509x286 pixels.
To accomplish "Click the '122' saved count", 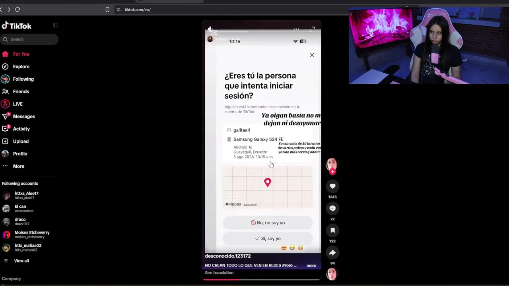I will (332, 241).
